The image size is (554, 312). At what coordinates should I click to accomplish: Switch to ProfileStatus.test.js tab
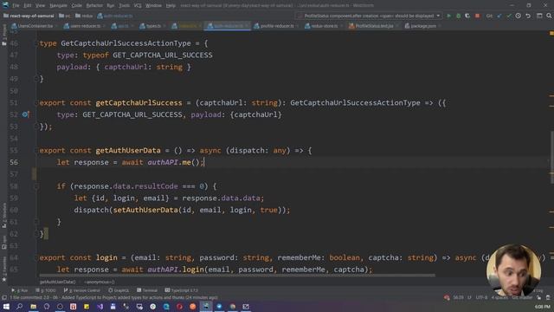coord(373,26)
